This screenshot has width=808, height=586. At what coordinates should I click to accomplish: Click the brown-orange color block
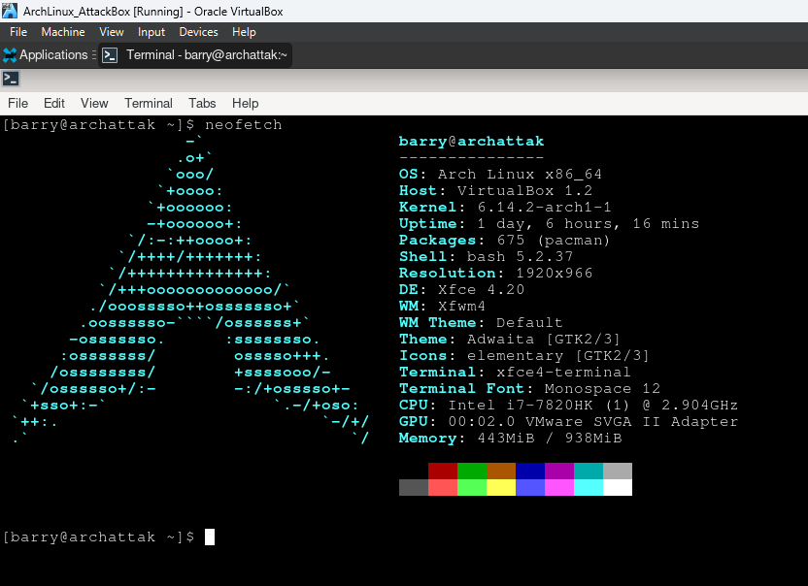501,472
